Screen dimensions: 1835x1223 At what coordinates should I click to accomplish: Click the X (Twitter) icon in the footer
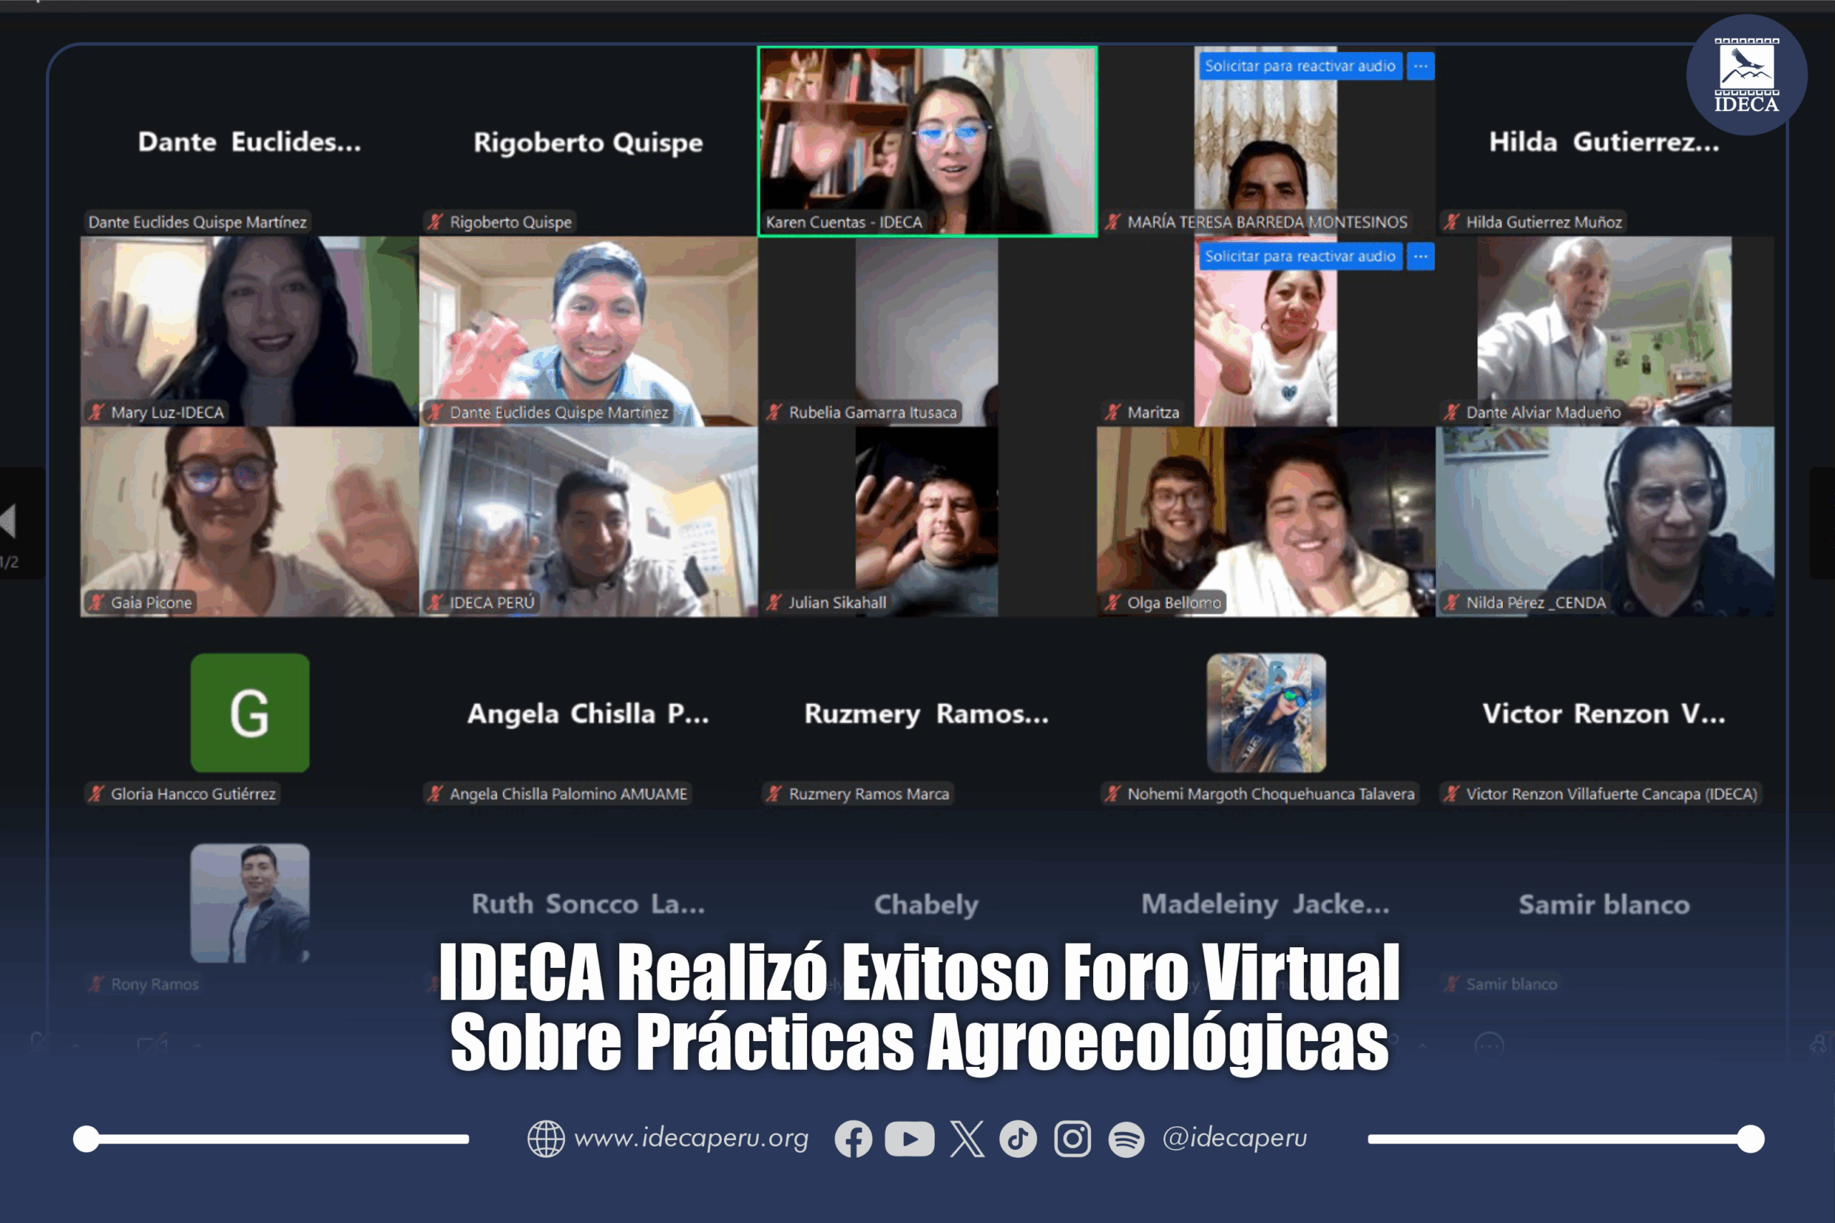point(968,1138)
